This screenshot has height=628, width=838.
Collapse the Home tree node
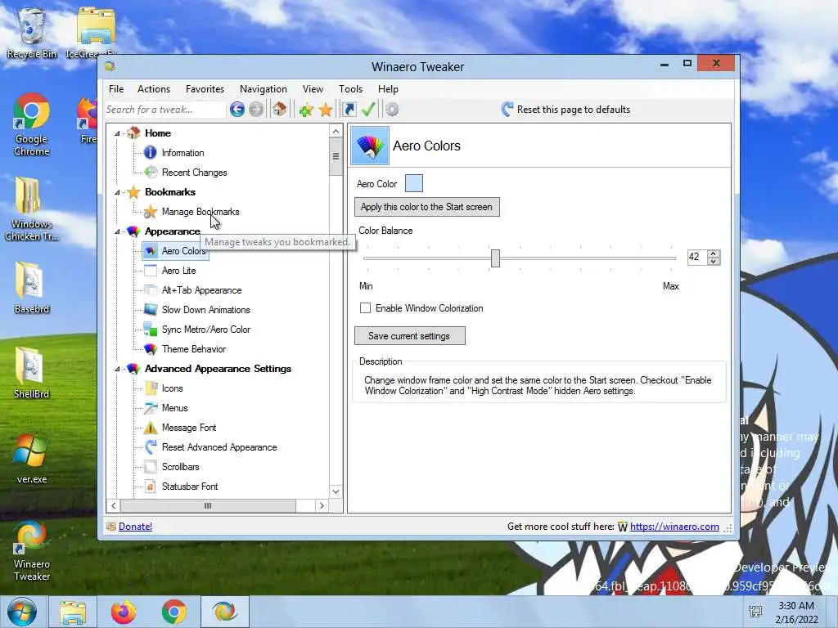click(117, 133)
